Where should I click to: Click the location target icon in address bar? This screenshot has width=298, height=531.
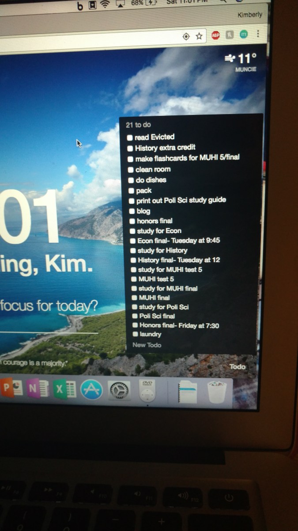click(186, 36)
